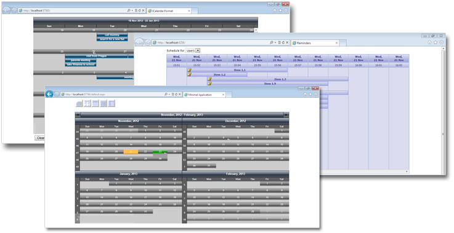The image size is (454, 233).
Task: Select day 31 in December 2012
Action: click(209, 165)
